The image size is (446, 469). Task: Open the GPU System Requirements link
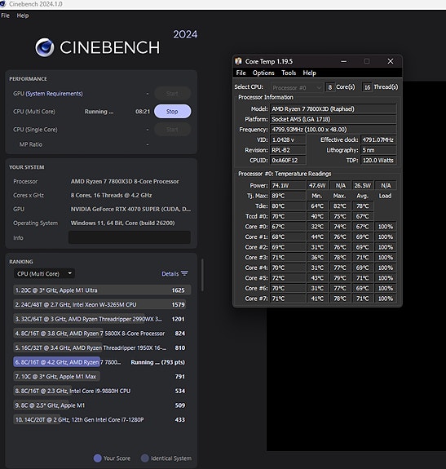(54, 94)
